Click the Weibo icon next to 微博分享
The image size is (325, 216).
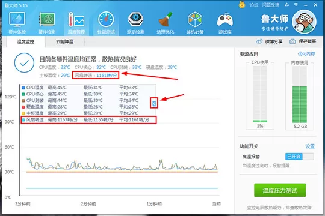point(259,41)
